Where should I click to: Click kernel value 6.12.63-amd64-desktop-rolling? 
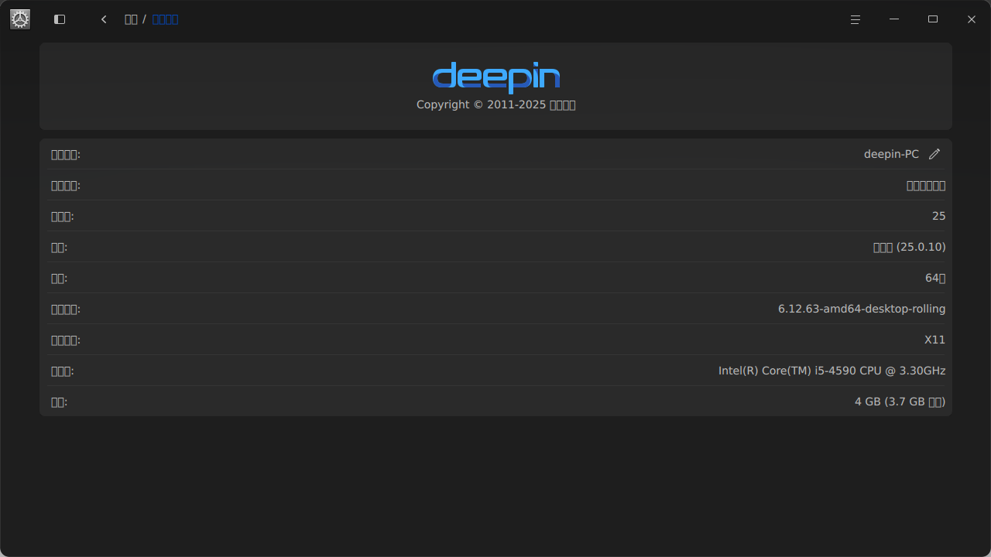point(862,309)
